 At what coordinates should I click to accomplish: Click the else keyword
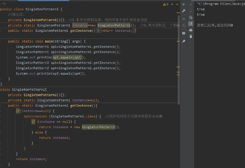39,132
